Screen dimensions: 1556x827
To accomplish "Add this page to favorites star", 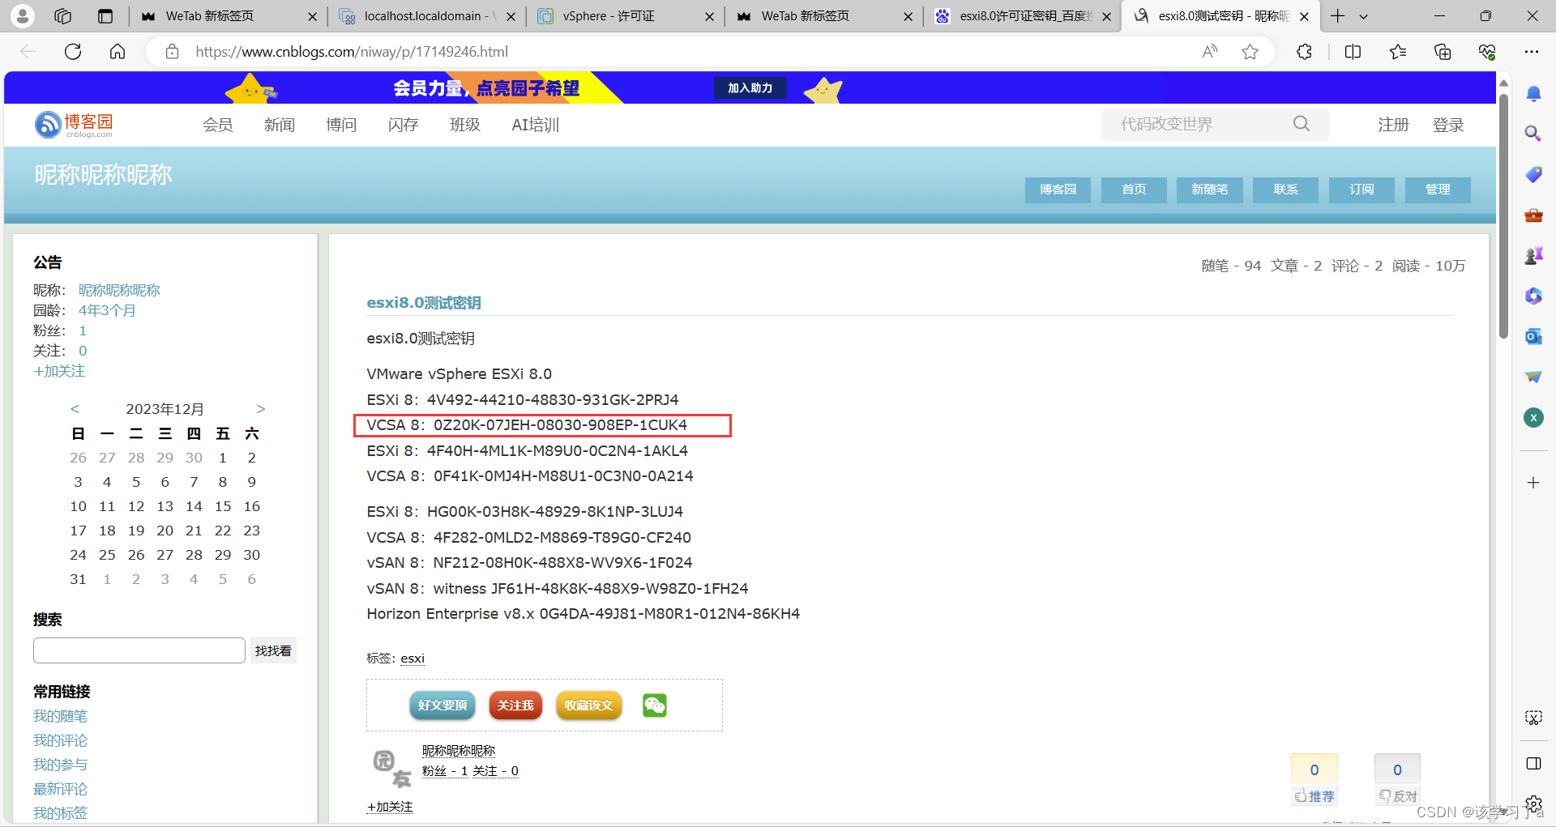I will 1250,52.
